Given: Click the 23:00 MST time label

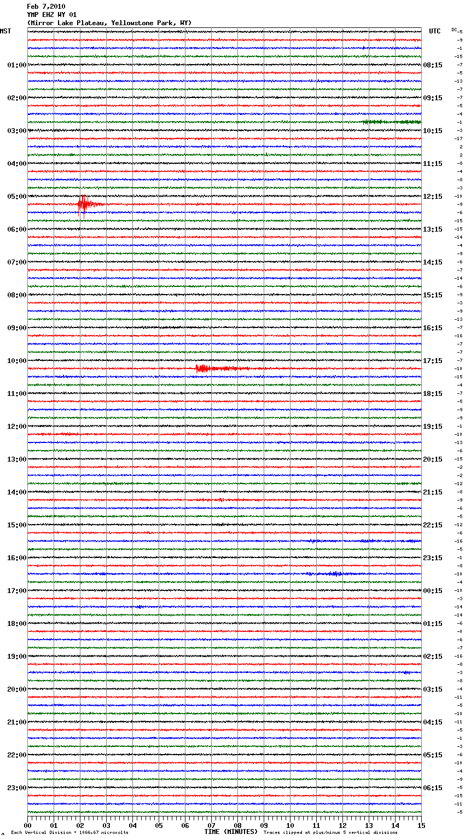Looking at the screenshot, I should [x=17, y=788].
